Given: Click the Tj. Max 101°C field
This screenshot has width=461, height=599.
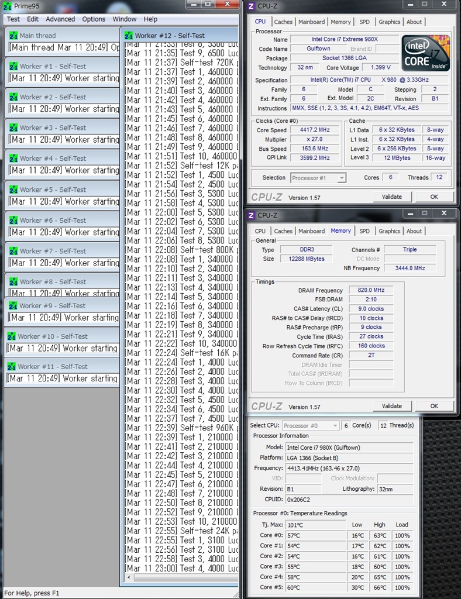Looking at the screenshot, I should 315,525.
